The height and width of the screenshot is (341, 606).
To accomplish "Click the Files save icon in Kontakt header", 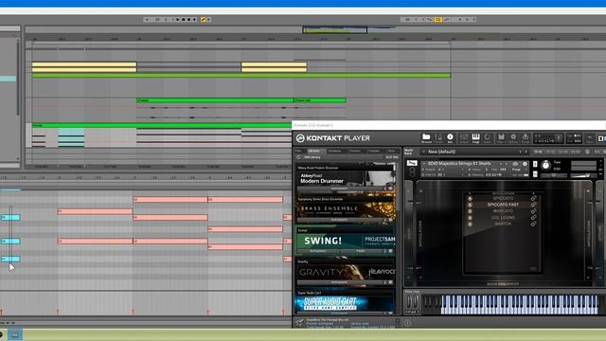I will pyautogui.click(x=501, y=137).
